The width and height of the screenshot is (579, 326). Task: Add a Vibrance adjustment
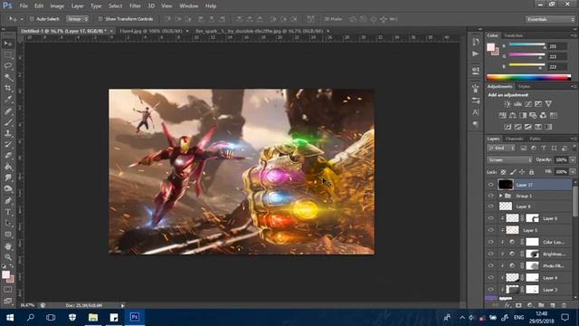pyautogui.click(x=549, y=104)
